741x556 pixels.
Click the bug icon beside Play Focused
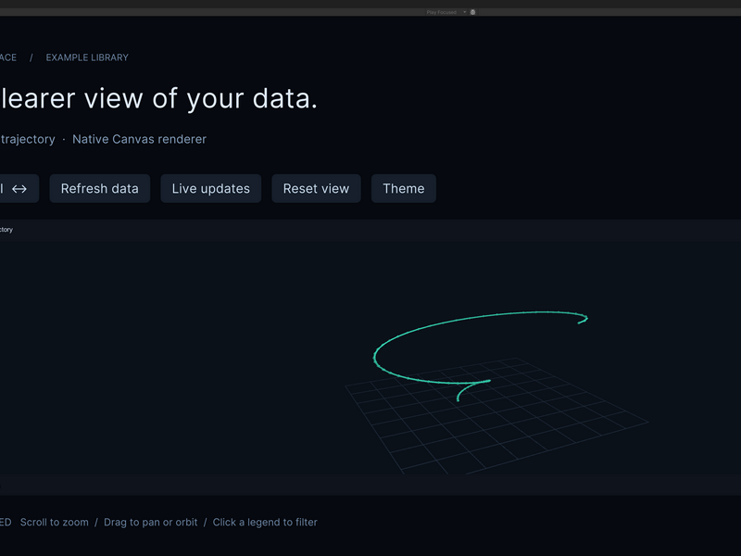472,12
